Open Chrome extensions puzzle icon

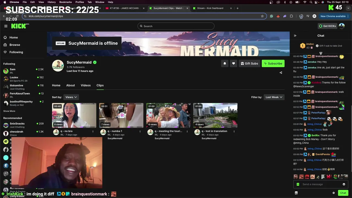pyautogui.click(x=291, y=16)
